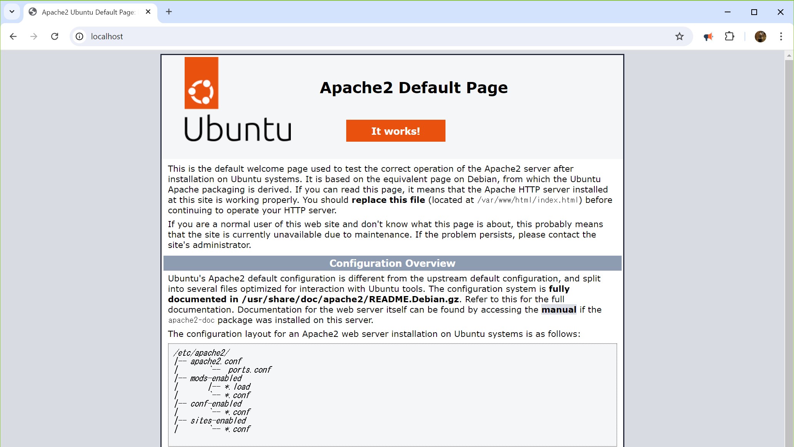794x447 pixels.
Task: Minimize the Chrome window
Action: tap(727, 12)
